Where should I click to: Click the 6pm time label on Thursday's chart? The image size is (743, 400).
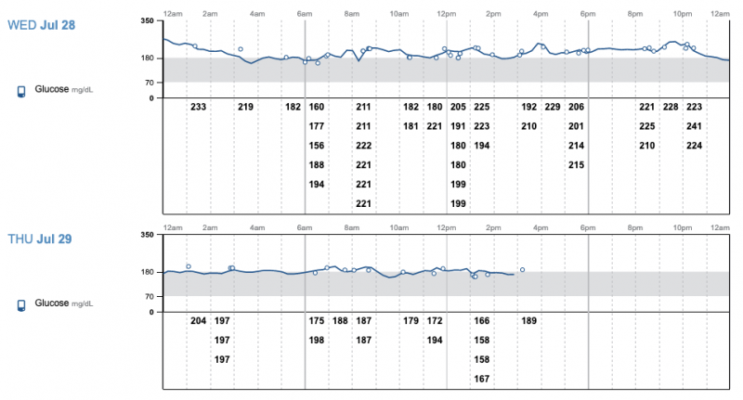(x=588, y=227)
